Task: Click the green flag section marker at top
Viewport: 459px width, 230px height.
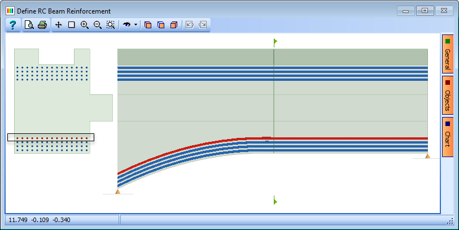Action: pos(275,42)
